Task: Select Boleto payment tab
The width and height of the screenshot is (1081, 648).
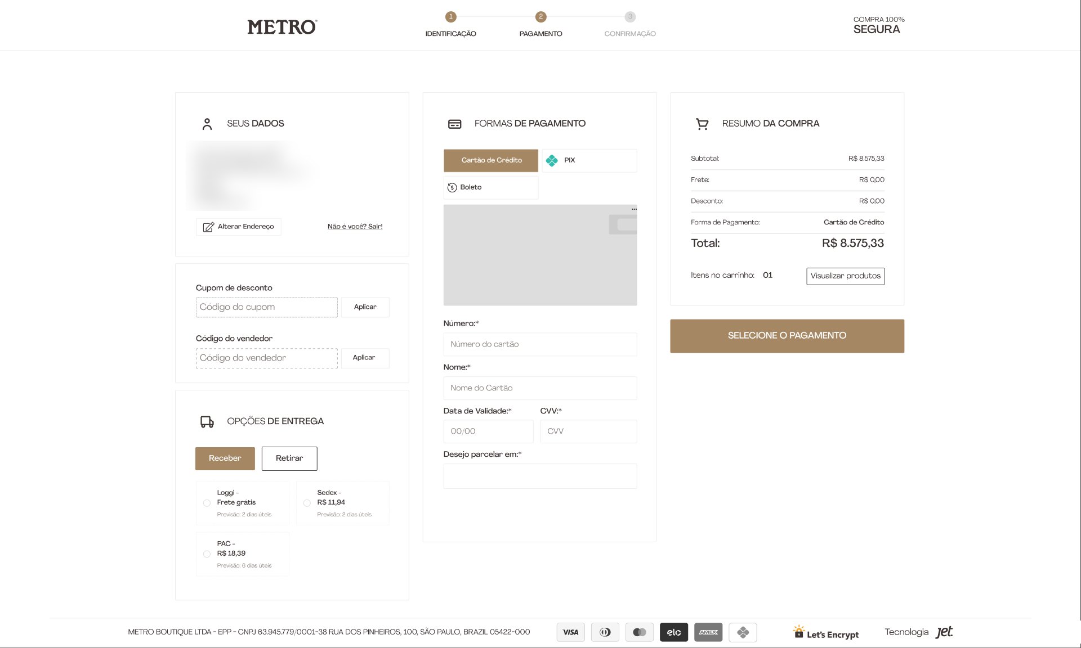Action: point(491,187)
